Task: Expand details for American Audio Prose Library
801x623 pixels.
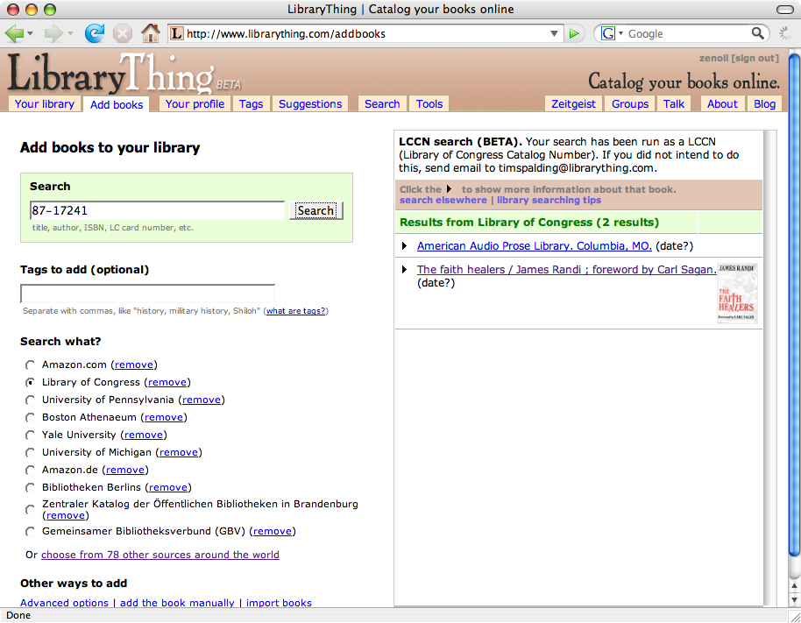Action: point(404,246)
